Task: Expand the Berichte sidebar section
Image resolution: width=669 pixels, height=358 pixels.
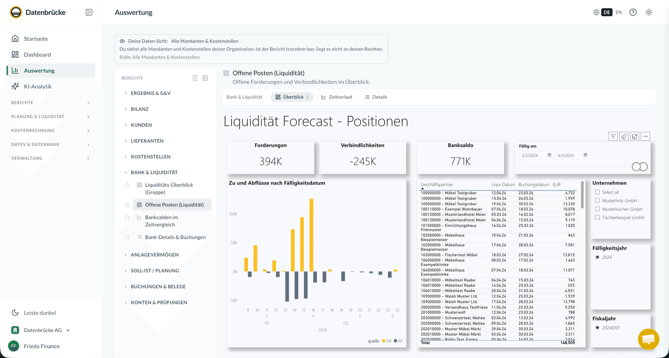Action: [51, 103]
